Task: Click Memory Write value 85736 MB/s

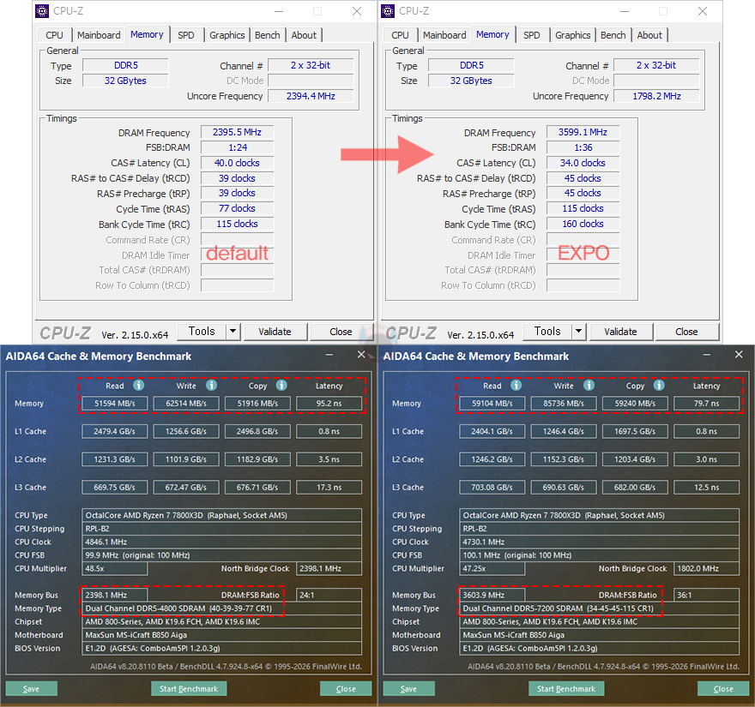Action: click(x=564, y=403)
